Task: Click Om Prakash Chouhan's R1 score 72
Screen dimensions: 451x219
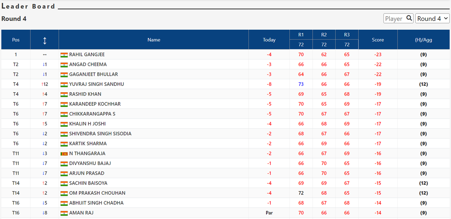Action: tap(301, 193)
